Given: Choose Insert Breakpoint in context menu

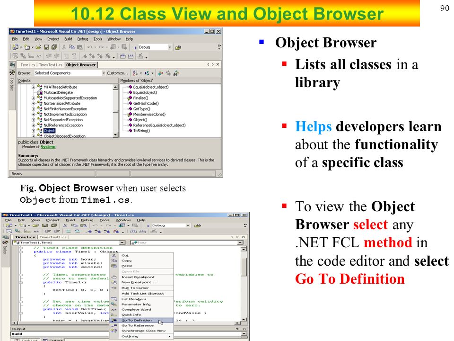Looking at the screenshot, I should tap(141, 277).
